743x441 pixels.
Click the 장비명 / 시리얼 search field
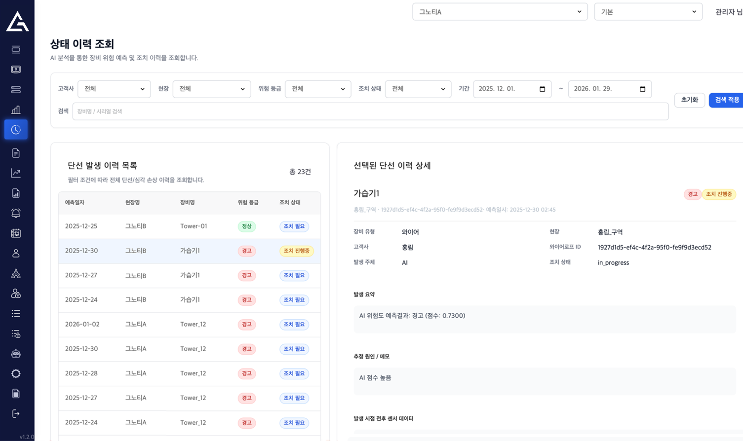point(370,111)
